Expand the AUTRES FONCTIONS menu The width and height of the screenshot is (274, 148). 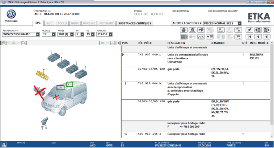tap(187, 23)
